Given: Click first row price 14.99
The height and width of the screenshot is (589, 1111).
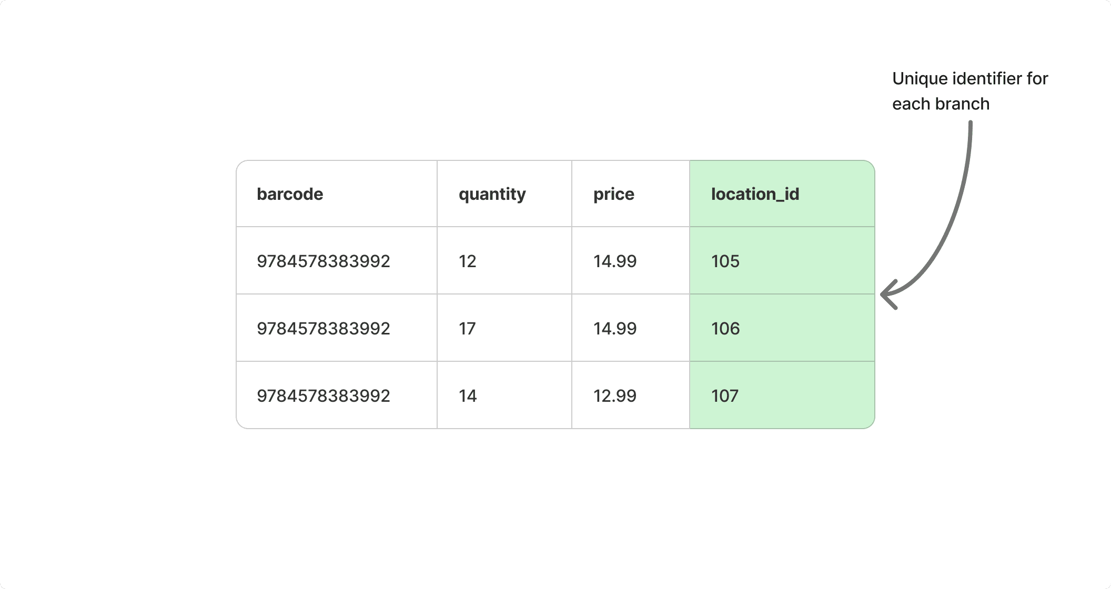Looking at the screenshot, I should [614, 261].
